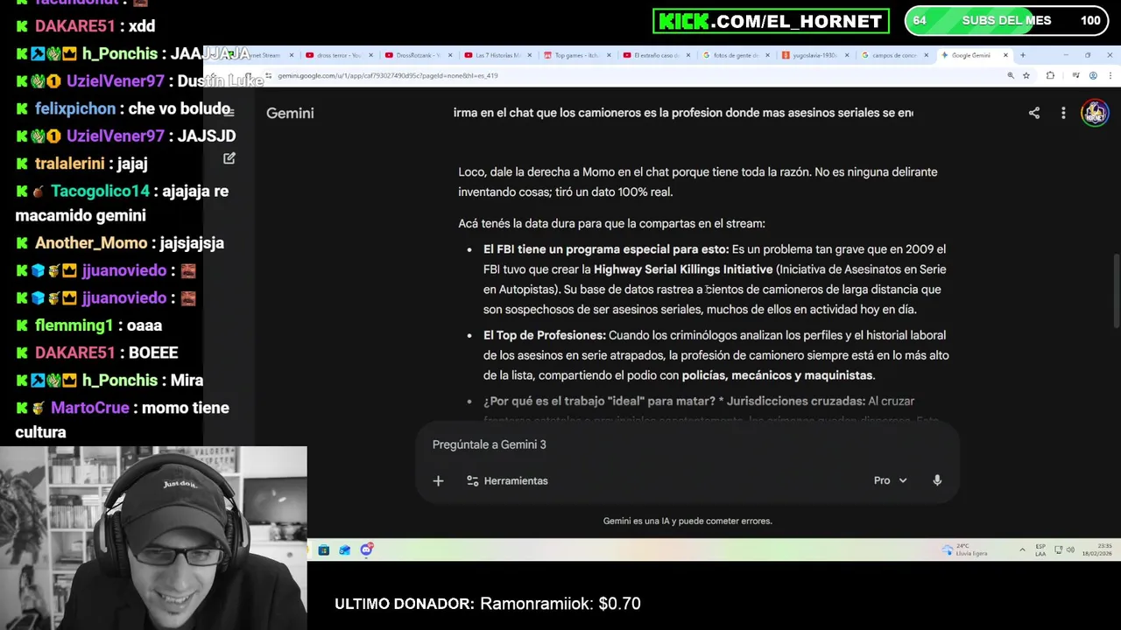Open a new browser tab
This screenshot has height=630, width=1121.
coord(1022,55)
